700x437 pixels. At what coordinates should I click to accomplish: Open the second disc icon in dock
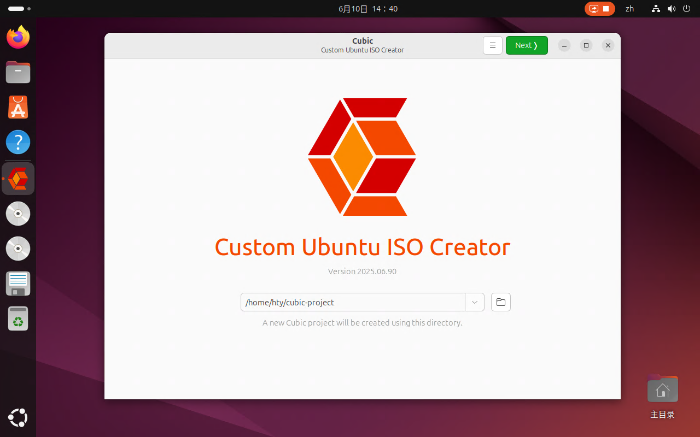(x=18, y=249)
